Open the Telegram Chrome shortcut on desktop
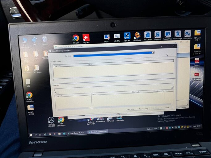 pyautogui.click(x=76, y=39)
